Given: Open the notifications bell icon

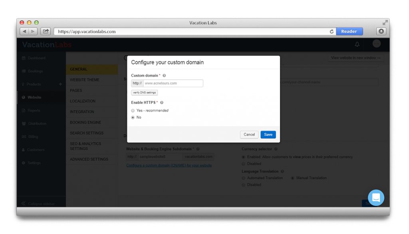Looking at the screenshot, I should 357,44.
